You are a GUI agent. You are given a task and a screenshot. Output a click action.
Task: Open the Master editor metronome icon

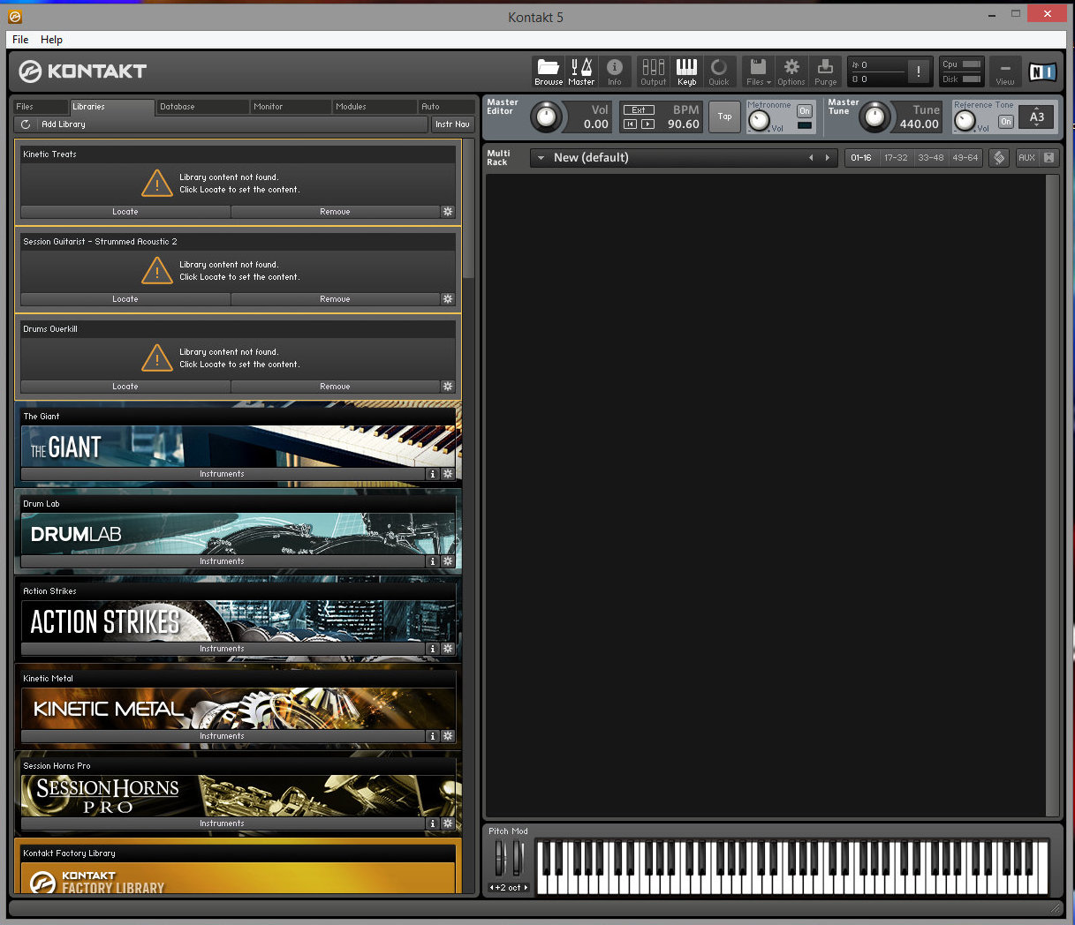[581, 71]
